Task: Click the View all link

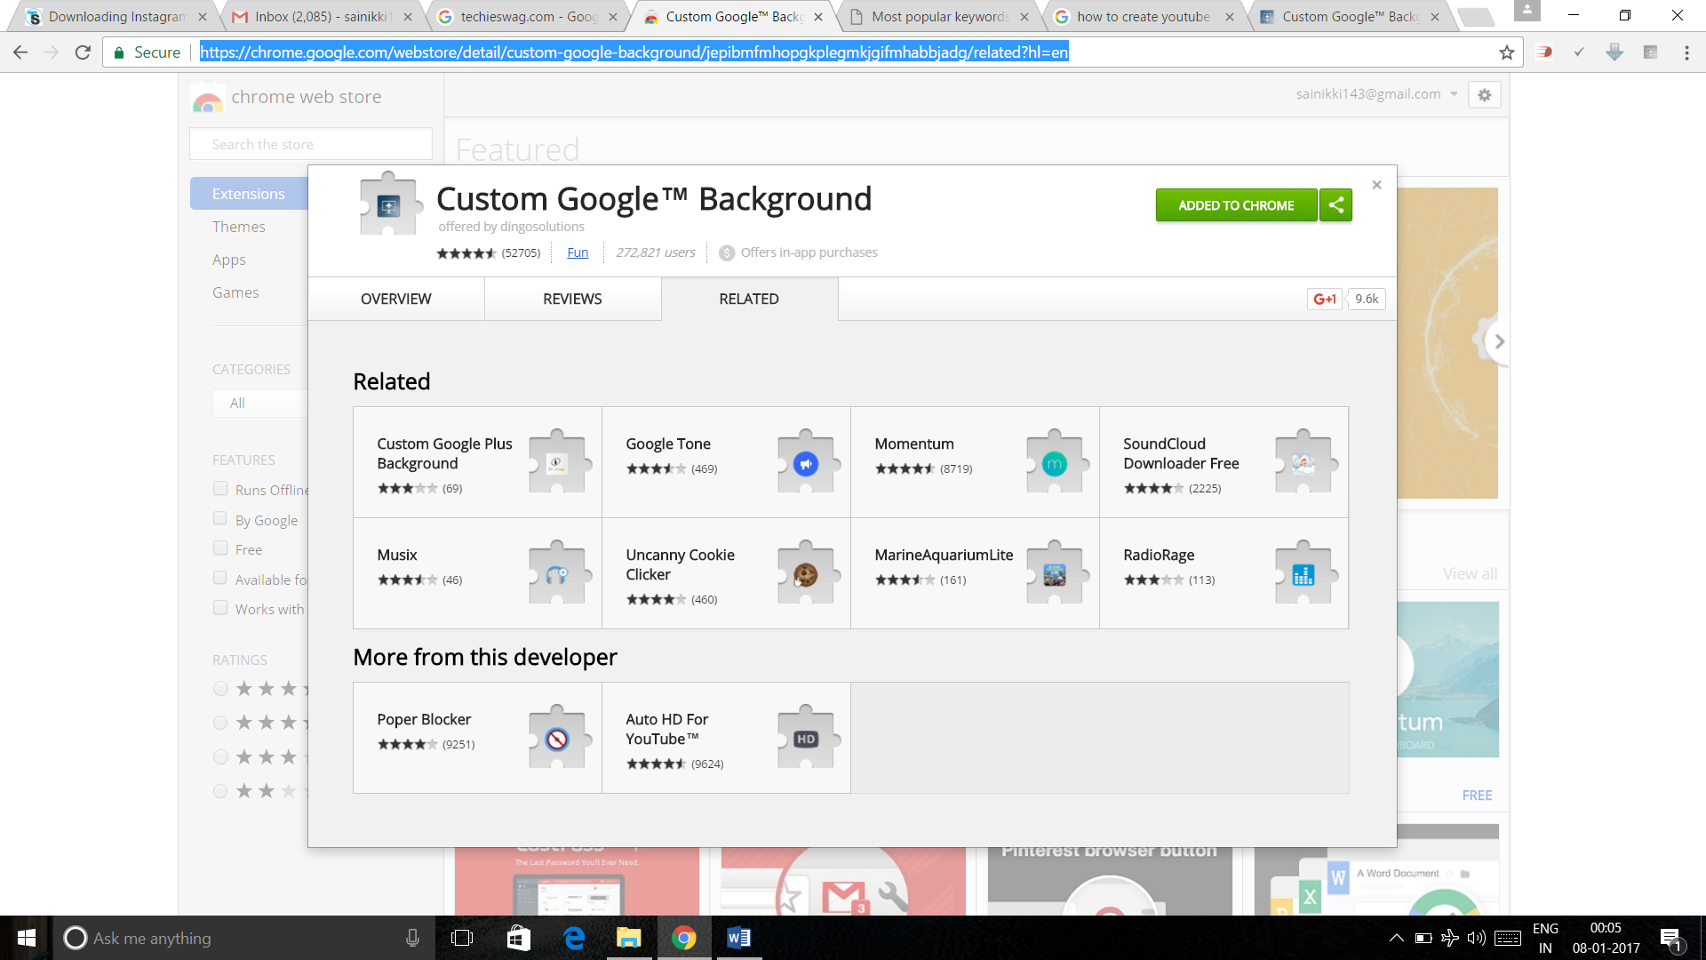Action: point(1470,574)
